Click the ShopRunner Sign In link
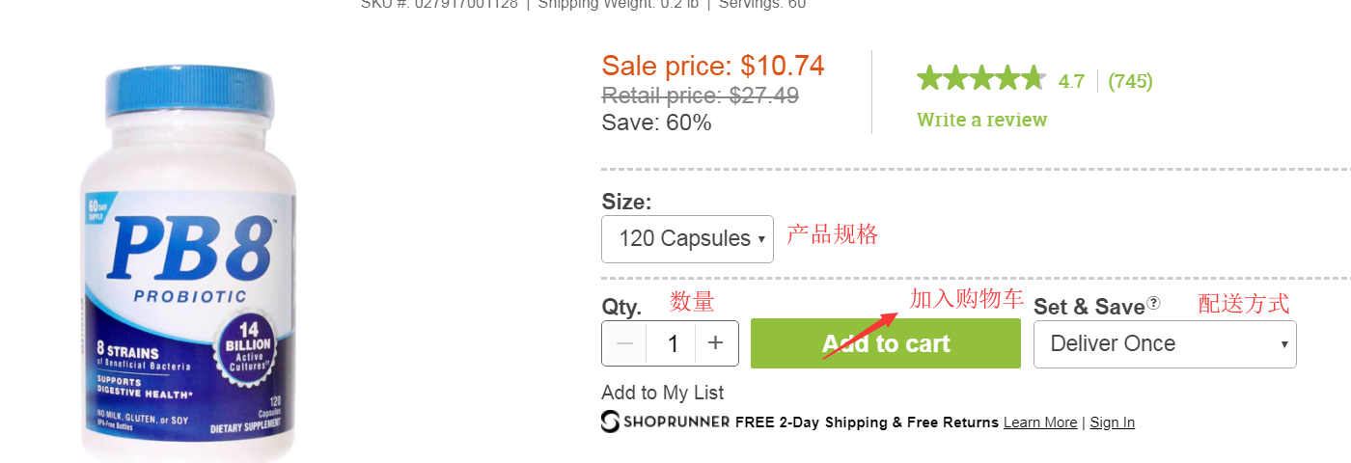Screen dimensions: 1351x463 point(1112,422)
